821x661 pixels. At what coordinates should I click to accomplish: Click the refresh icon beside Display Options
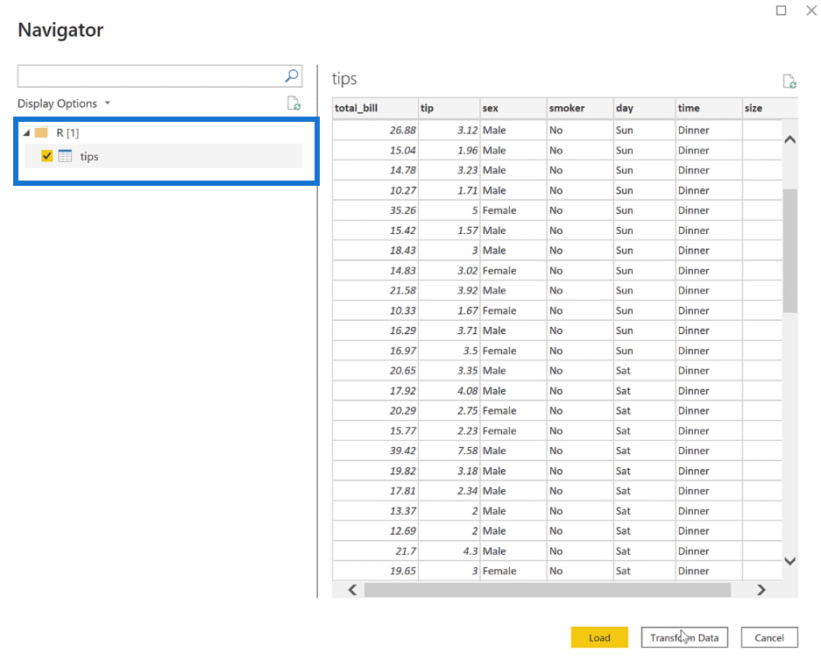click(294, 103)
